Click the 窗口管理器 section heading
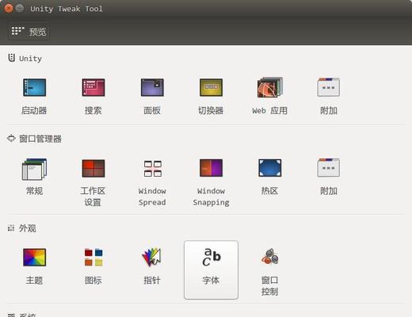Image resolution: width=412 pixels, height=317 pixels. click(40, 139)
